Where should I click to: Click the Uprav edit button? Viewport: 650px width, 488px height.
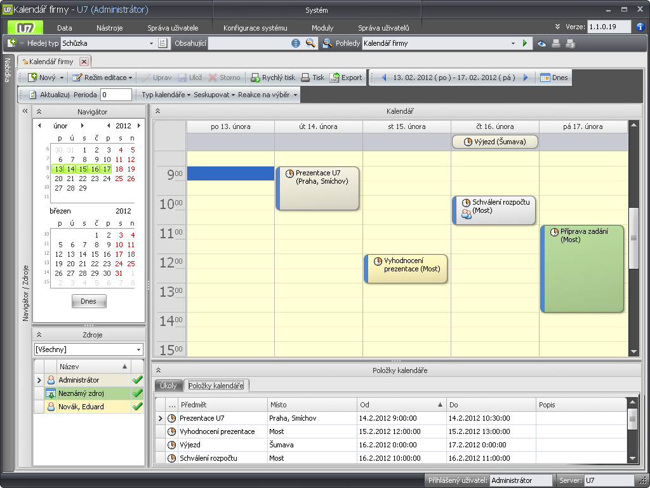coord(156,78)
